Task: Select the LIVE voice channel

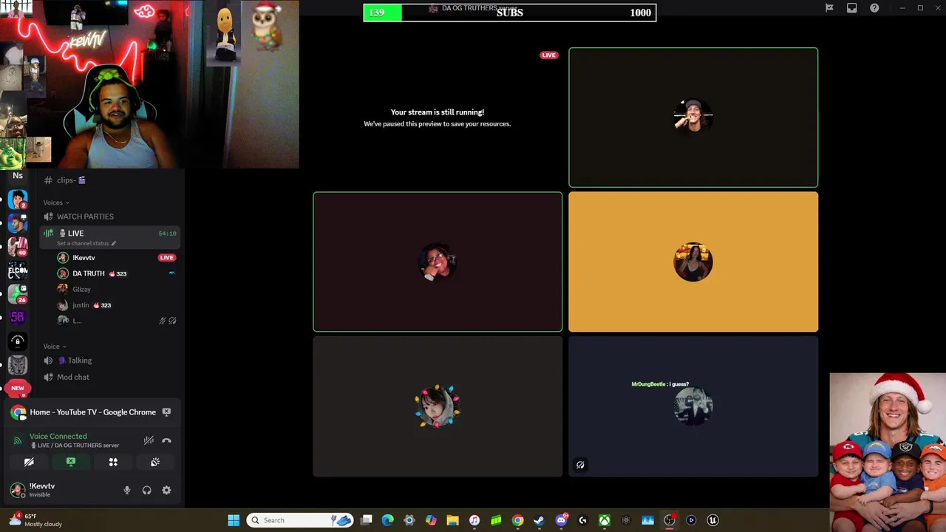Action: coord(111,237)
